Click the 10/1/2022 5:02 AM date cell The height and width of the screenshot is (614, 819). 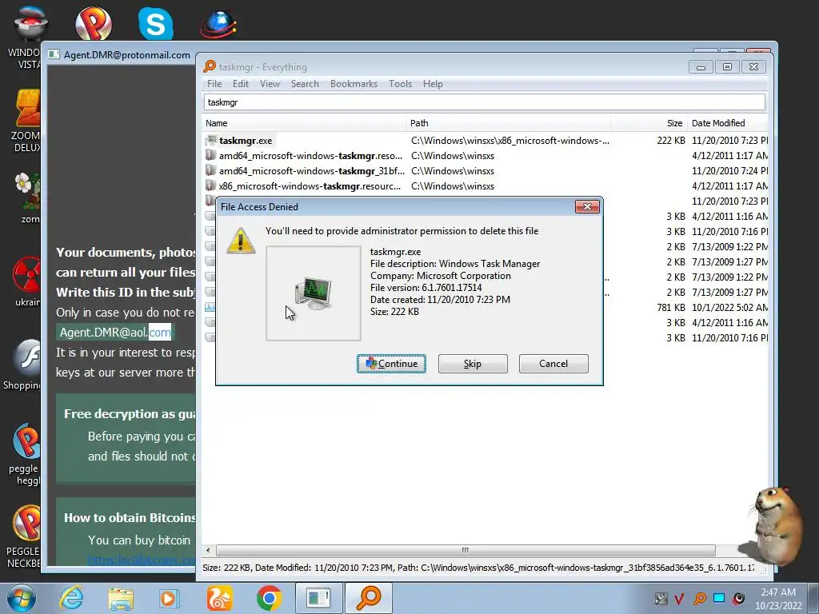coord(729,308)
